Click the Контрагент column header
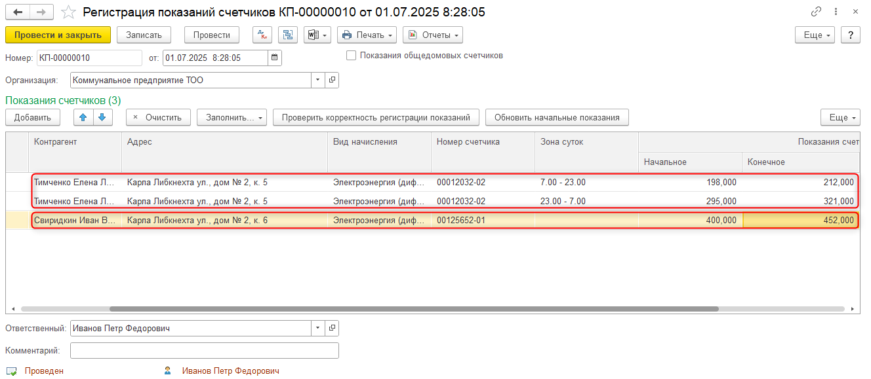This screenshot has height=379, width=871. tap(75, 152)
